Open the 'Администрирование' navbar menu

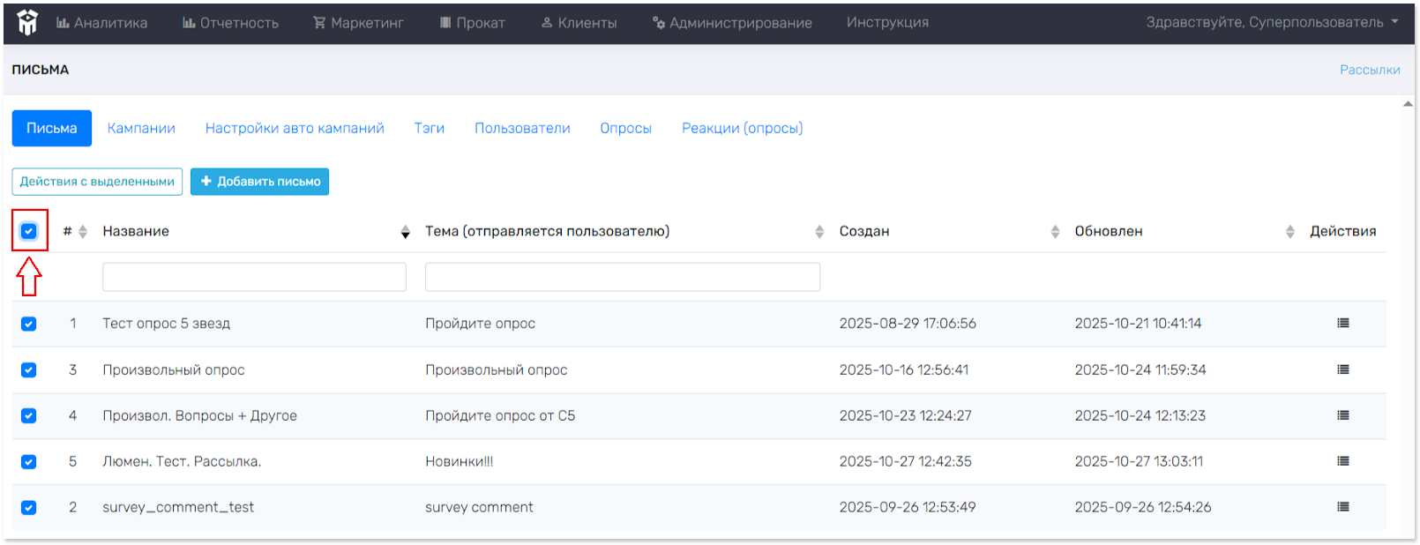732,23
